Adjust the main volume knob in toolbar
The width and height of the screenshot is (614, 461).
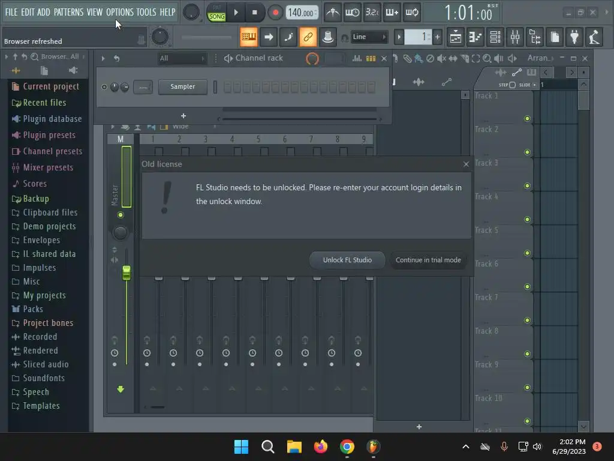click(x=191, y=12)
